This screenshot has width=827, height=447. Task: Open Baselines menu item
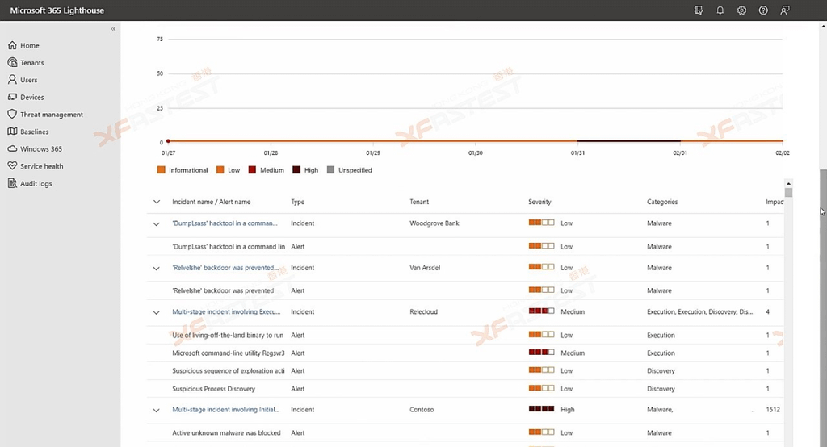pyautogui.click(x=34, y=132)
